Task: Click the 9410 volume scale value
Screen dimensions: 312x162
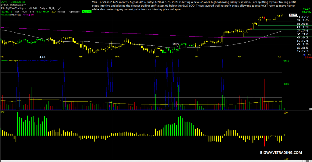Action: pyautogui.click(x=286, y=61)
